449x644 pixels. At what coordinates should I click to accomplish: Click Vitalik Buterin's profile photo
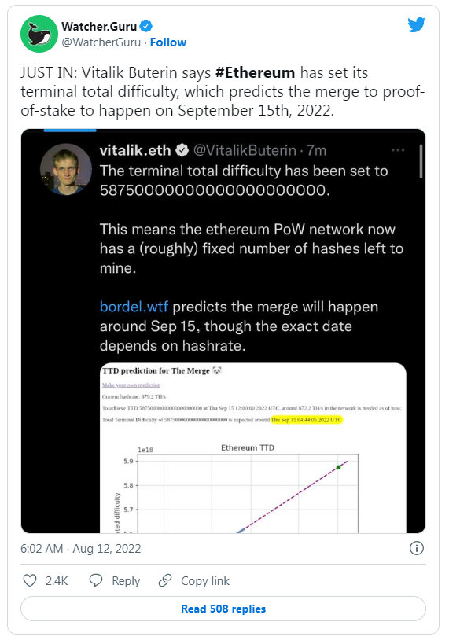[x=66, y=169]
